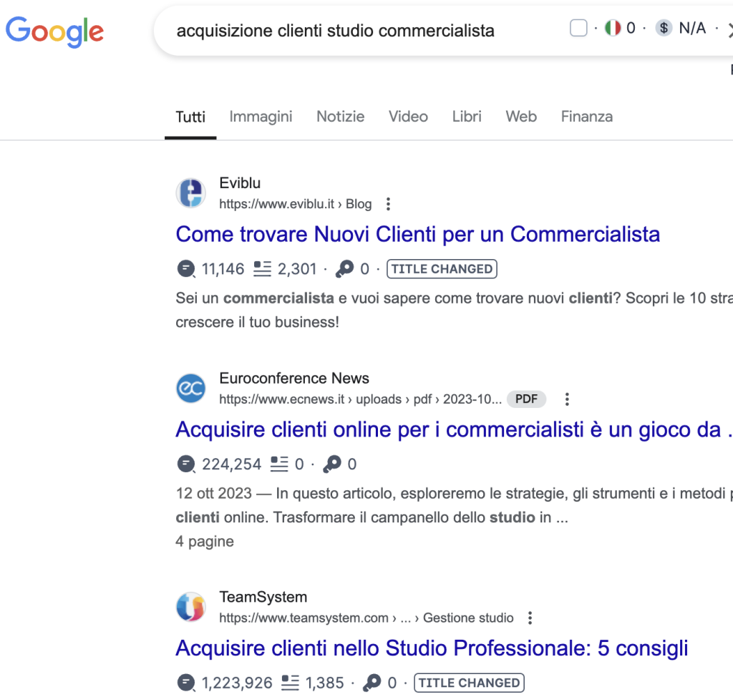
Task: Tick the checkbox in the search bar
Action: click(x=578, y=28)
